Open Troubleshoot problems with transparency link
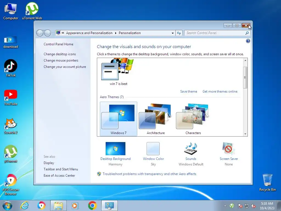Viewport: 281px width, 211px height. 149,174
